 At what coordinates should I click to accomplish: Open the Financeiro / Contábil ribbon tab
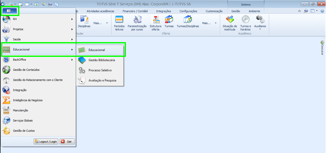pos(135,11)
